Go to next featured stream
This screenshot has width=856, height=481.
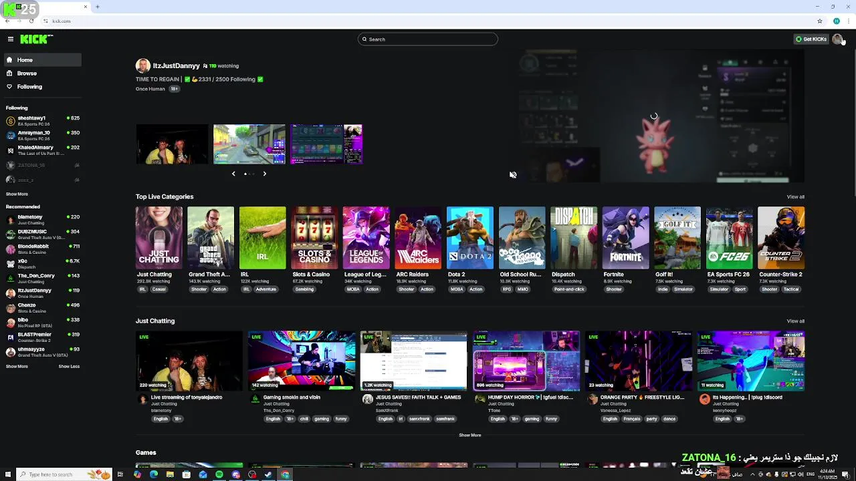tap(264, 174)
